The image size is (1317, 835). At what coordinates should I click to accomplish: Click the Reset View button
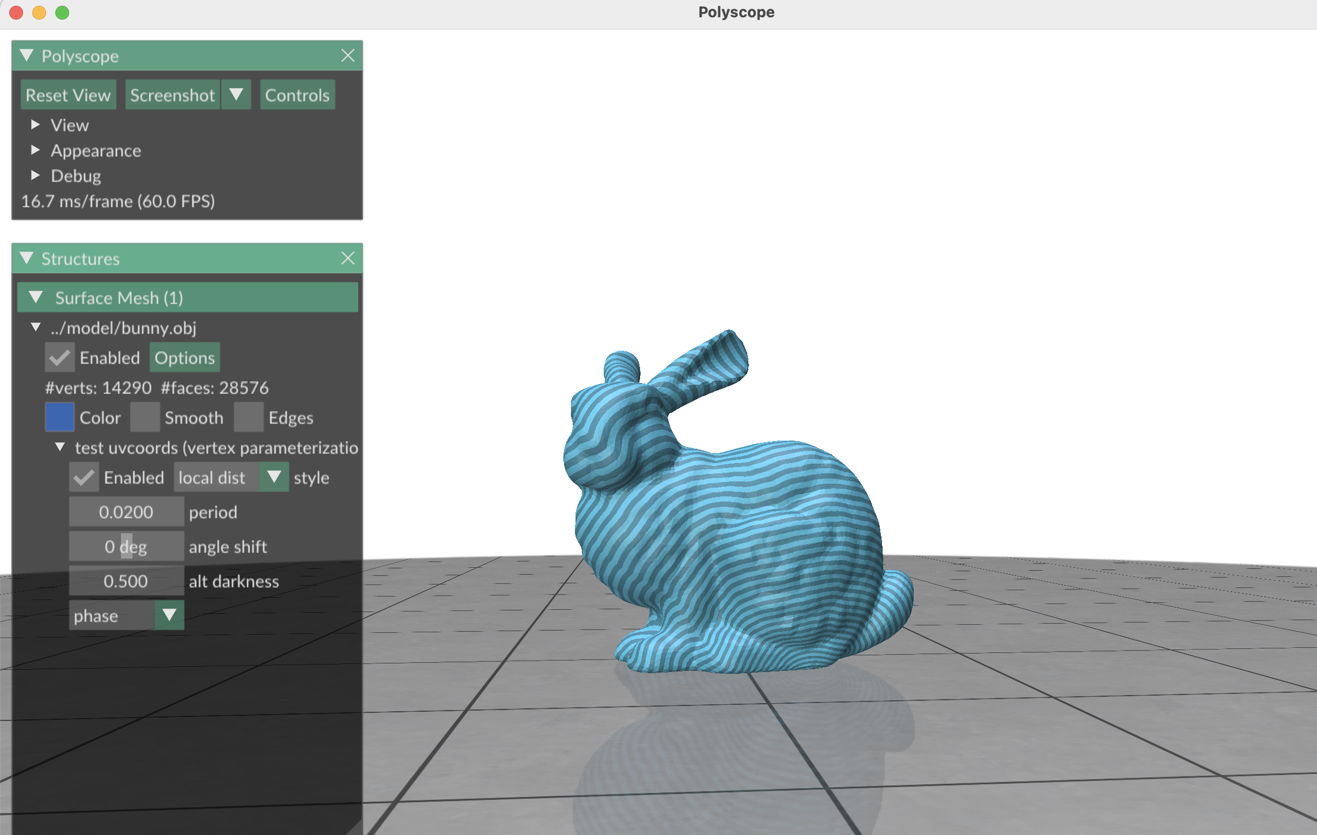coord(68,95)
